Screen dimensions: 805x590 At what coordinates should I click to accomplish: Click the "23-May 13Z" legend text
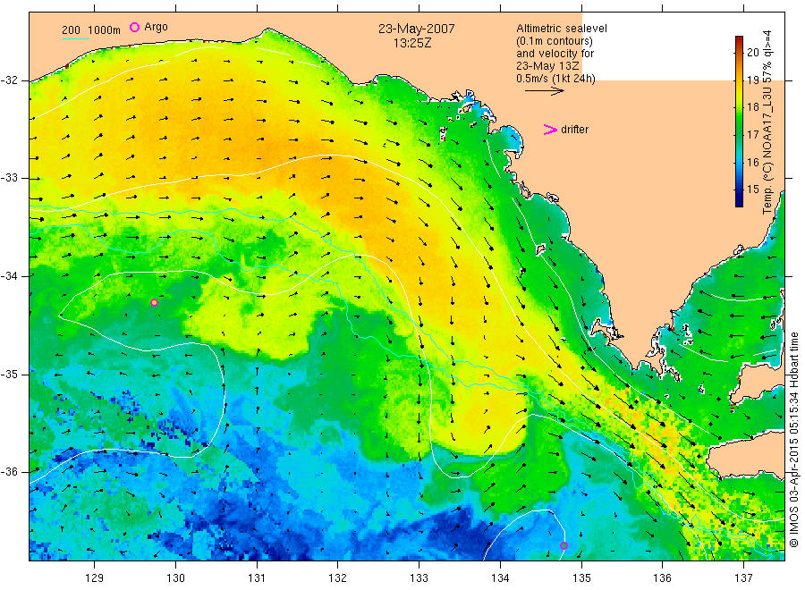click(547, 66)
